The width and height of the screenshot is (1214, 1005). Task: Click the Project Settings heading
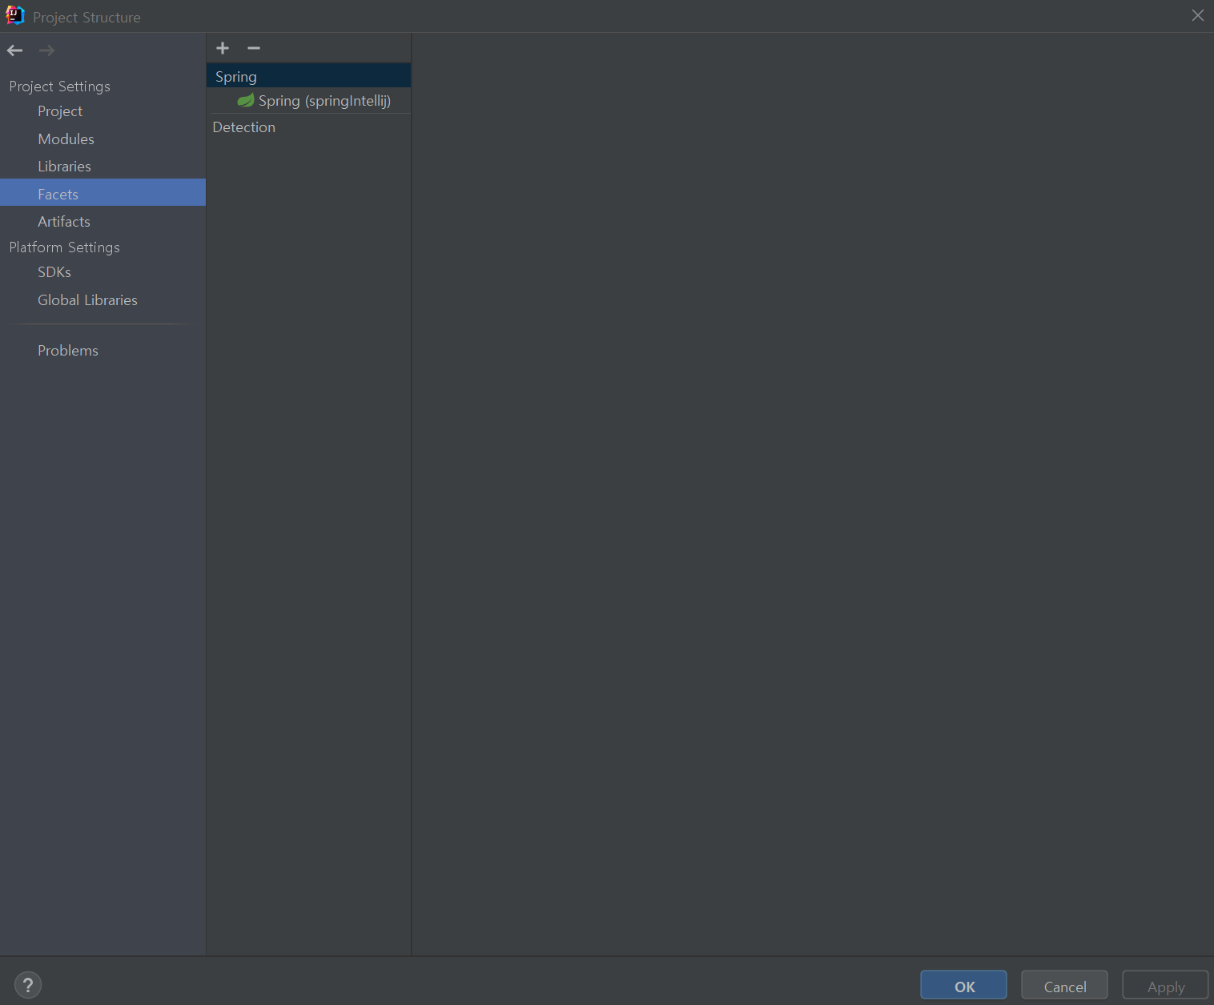[60, 86]
